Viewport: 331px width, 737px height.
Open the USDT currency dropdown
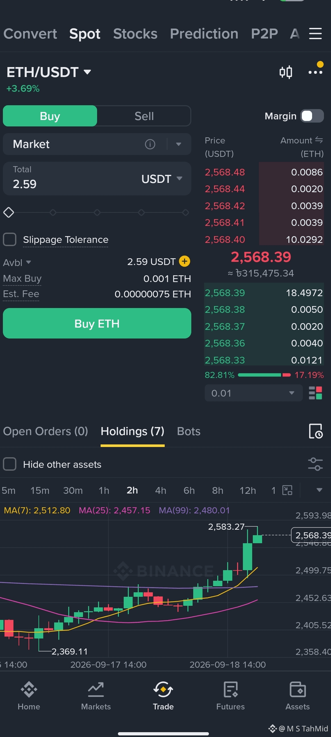[x=162, y=179]
